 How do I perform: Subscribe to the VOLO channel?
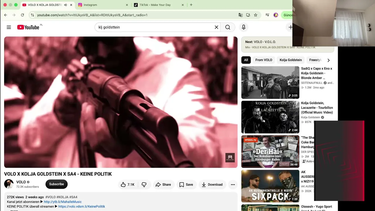[57, 184]
